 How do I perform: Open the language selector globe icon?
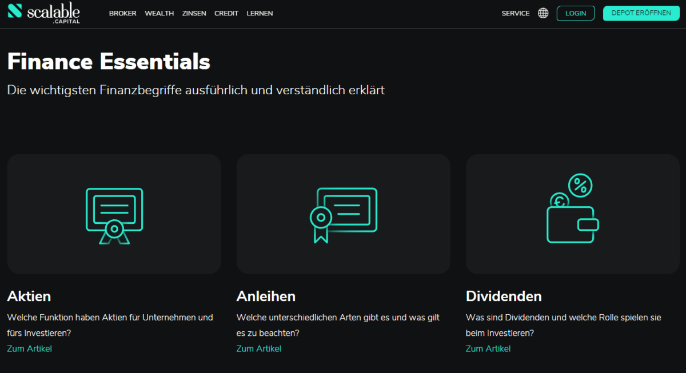coord(543,13)
